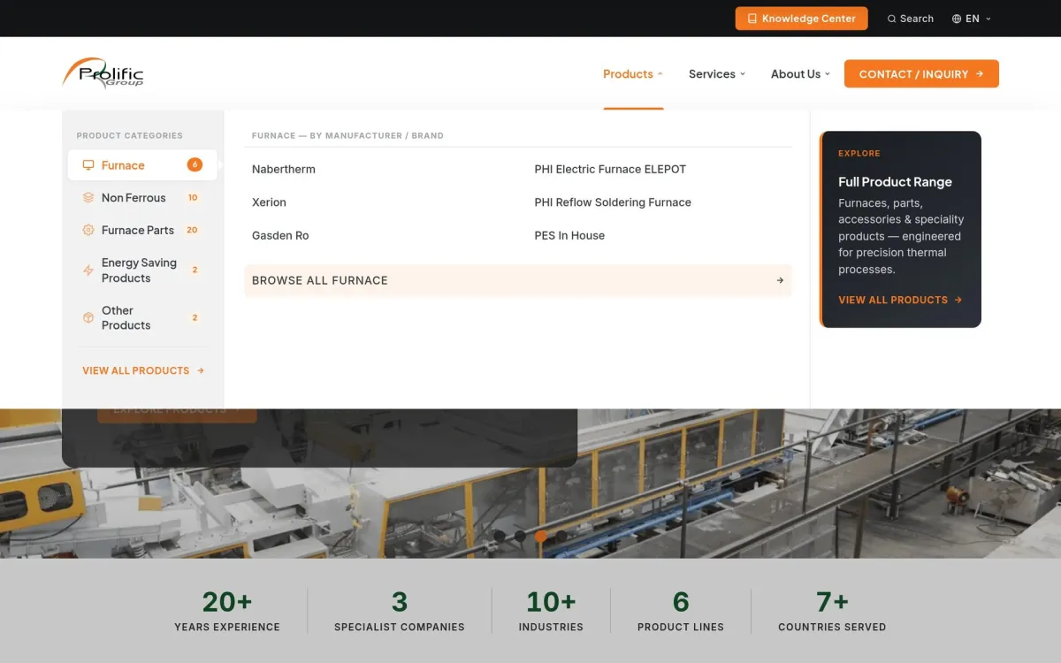Choose Gasden Ro from furnace brands
The image size is (1061, 663).
coord(280,236)
